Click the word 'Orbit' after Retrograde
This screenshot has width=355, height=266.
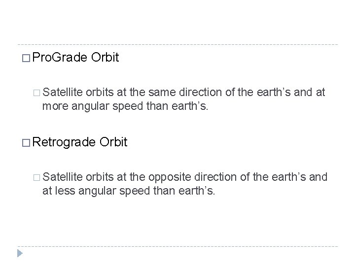point(113,143)
